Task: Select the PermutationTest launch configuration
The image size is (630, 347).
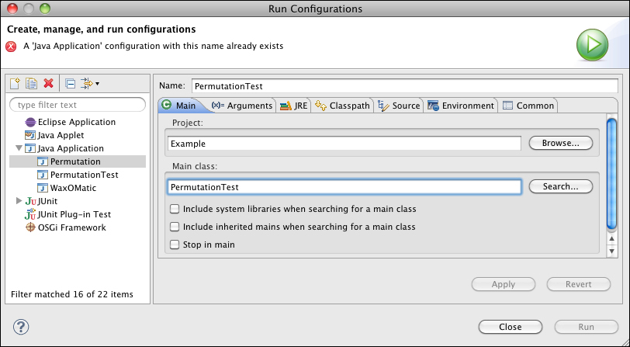Action: 78,175
